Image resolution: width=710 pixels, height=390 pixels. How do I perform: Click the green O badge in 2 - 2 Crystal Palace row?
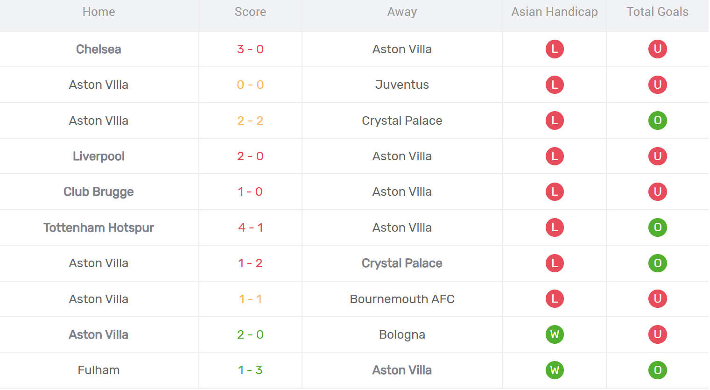[657, 121]
